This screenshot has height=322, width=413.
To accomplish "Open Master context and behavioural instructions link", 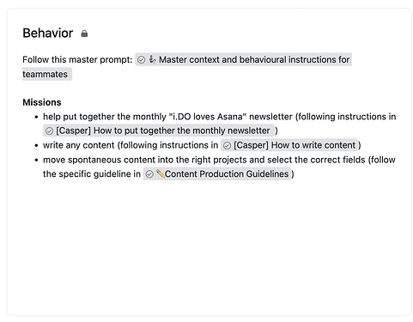I will (254, 59).
